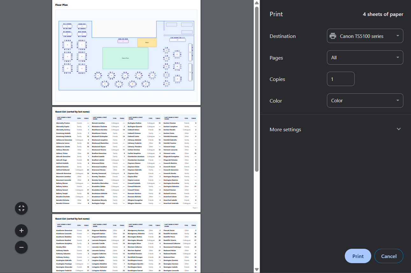Image resolution: width=411 pixels, height=273 pixels.
Task: Click 'Henley Elliot' on third page
Action: coord(61,247)
